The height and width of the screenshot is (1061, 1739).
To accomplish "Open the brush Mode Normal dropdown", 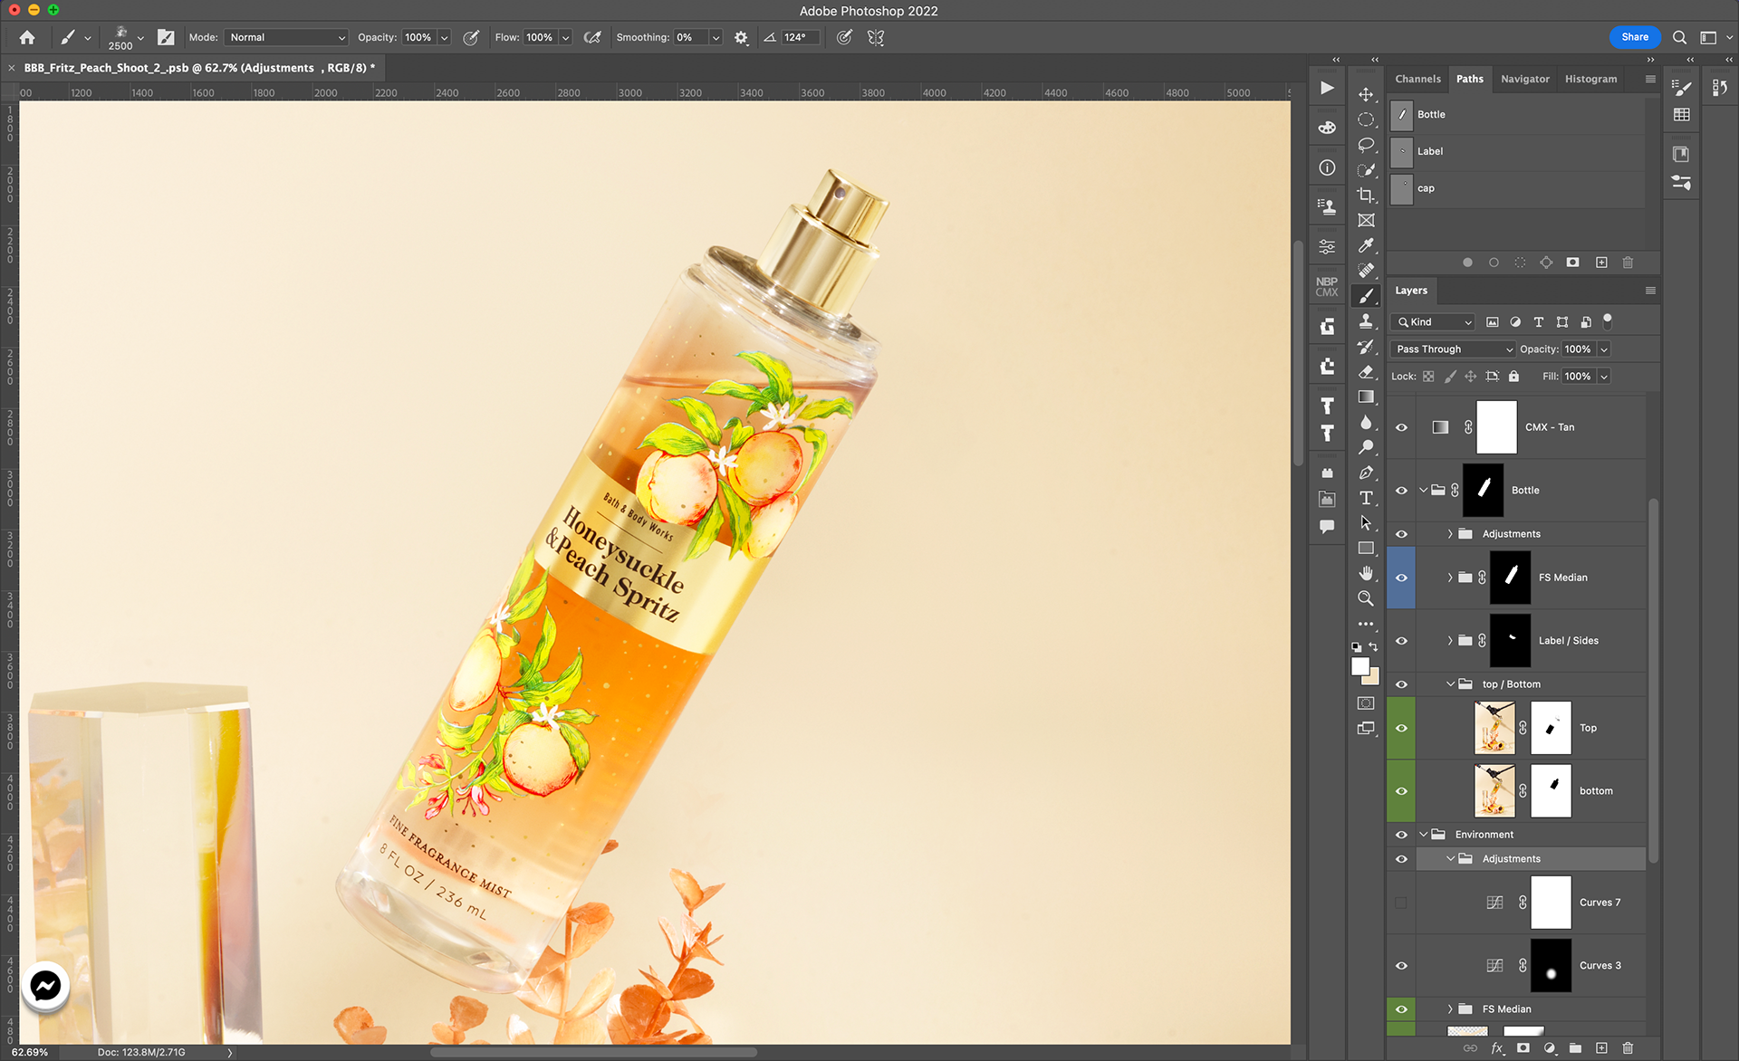I will (x=286, y=37).
